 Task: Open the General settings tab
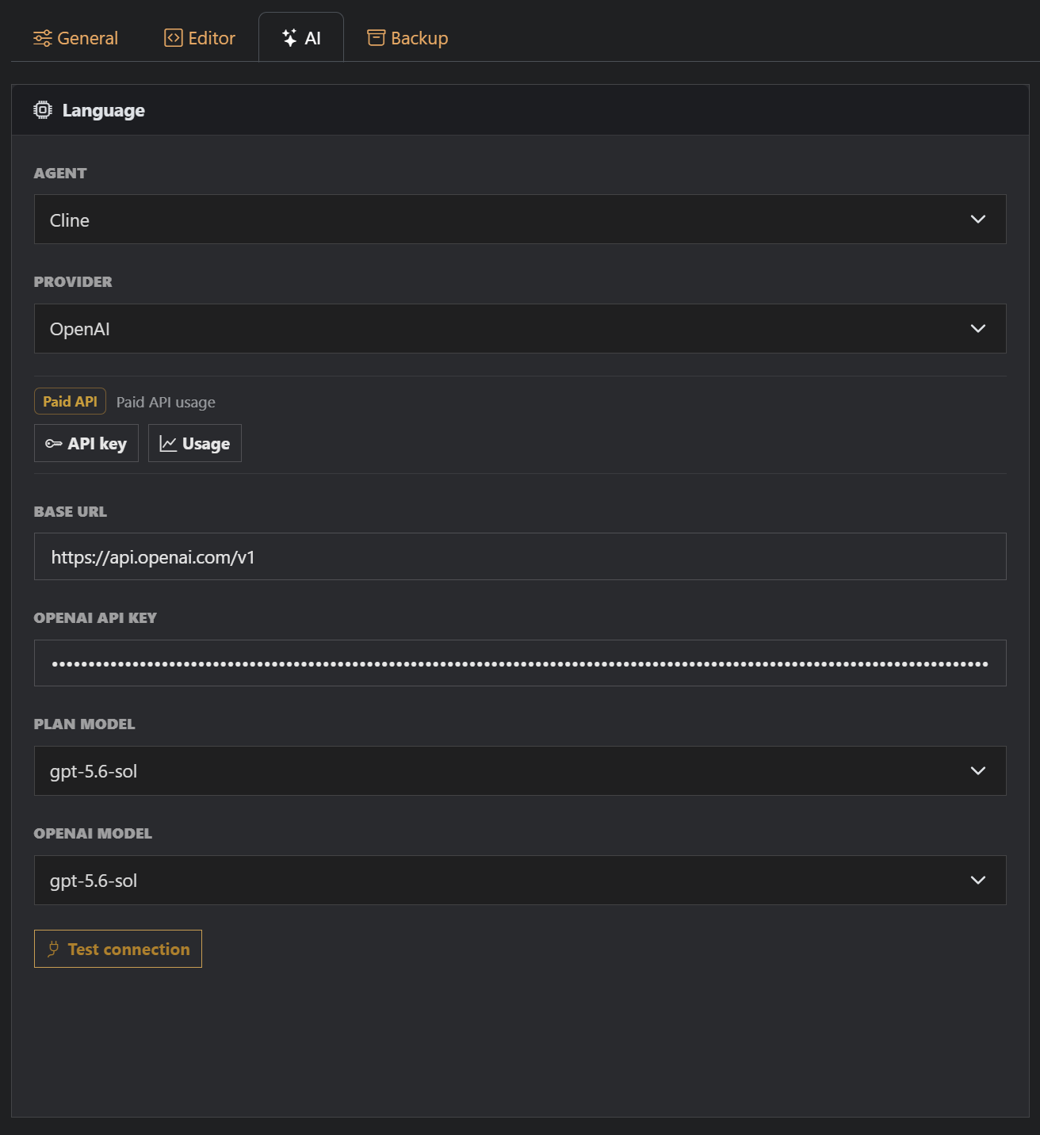pos(75,38)
